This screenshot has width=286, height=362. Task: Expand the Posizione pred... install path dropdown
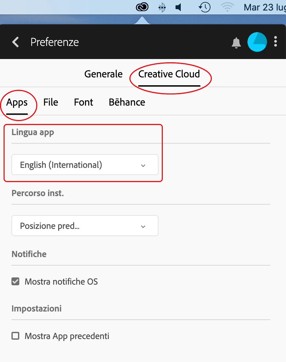click(85, 226)
